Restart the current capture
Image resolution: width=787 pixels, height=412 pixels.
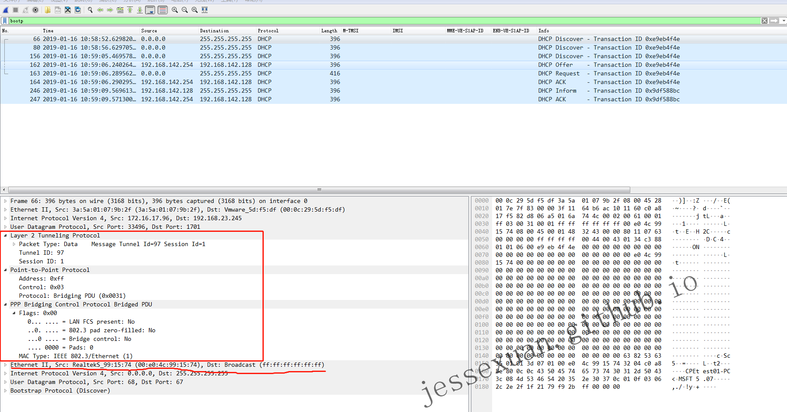25,10
